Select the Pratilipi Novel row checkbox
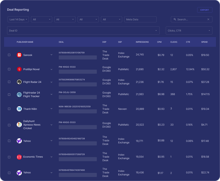 (9, 69)
